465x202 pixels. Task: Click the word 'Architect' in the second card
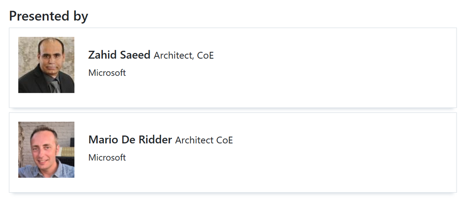pyautogui.click(x=194, y=140)
